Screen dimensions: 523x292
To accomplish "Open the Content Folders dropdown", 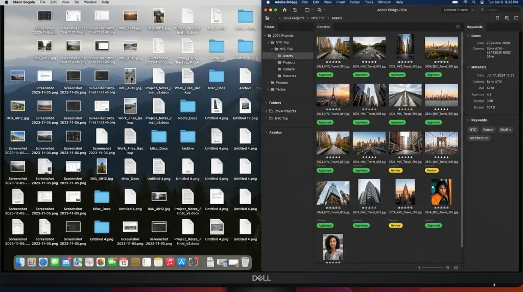I will 458,10.
